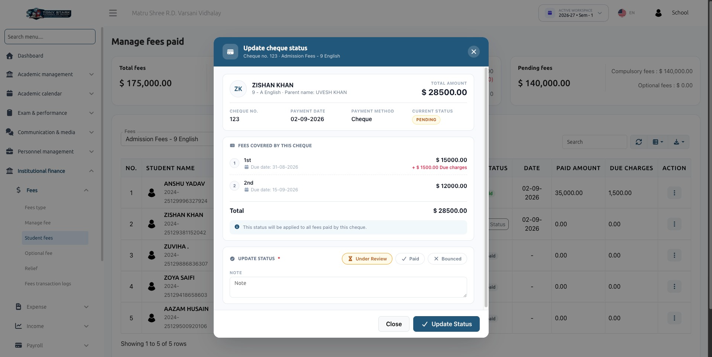Click the Expense document icon
Viewport: 712px width, 357px height.
click(x=19, y=306)
